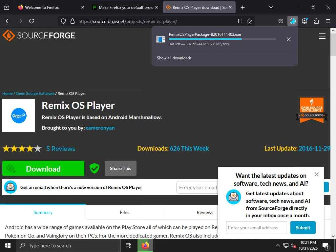The image size is (336, 252).
Task: Close the Welcome to Firefox tab
Action: coord(83,7)
